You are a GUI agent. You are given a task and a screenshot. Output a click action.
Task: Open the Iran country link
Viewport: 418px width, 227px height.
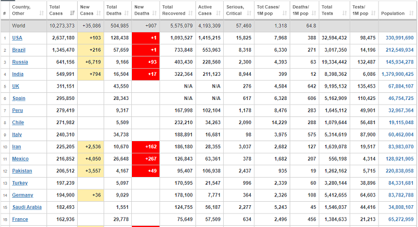pos(16,146)
